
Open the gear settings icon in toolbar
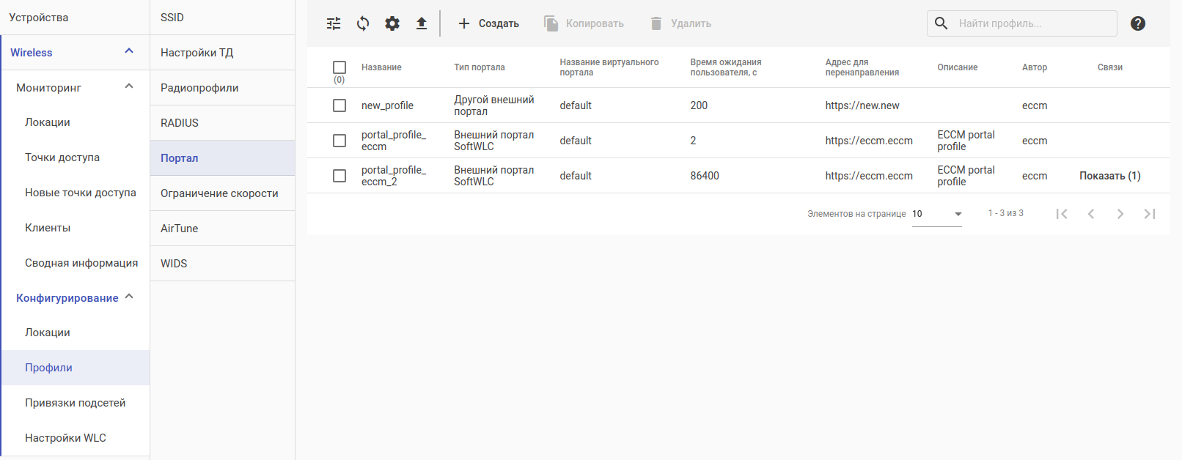[392, 23]
